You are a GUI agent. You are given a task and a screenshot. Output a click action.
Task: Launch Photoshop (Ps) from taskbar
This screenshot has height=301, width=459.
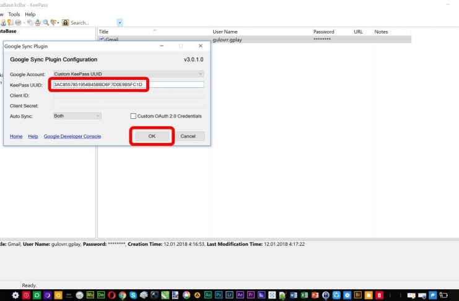tap(219, 295)
